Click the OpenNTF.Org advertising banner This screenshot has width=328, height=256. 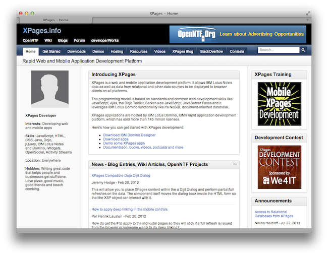(238, 34)
